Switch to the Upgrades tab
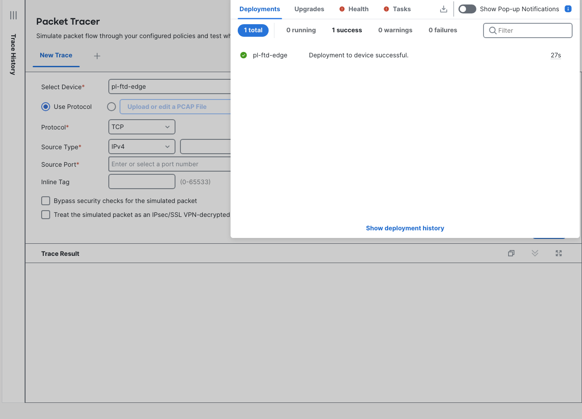 click(309, 9)
